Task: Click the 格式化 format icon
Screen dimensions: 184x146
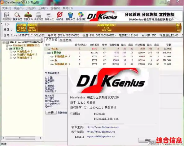Action: coord(60,16)
